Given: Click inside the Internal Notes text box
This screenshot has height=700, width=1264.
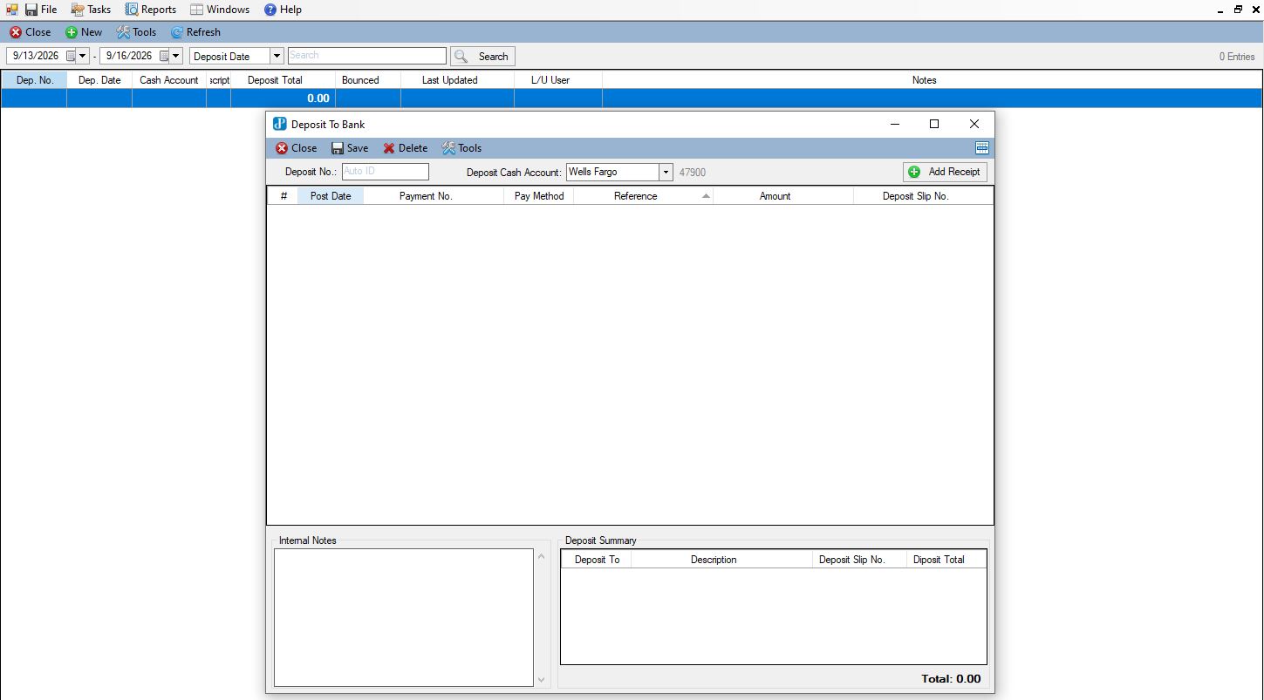Looking at the screenshot, I should [x=404, y=617].
